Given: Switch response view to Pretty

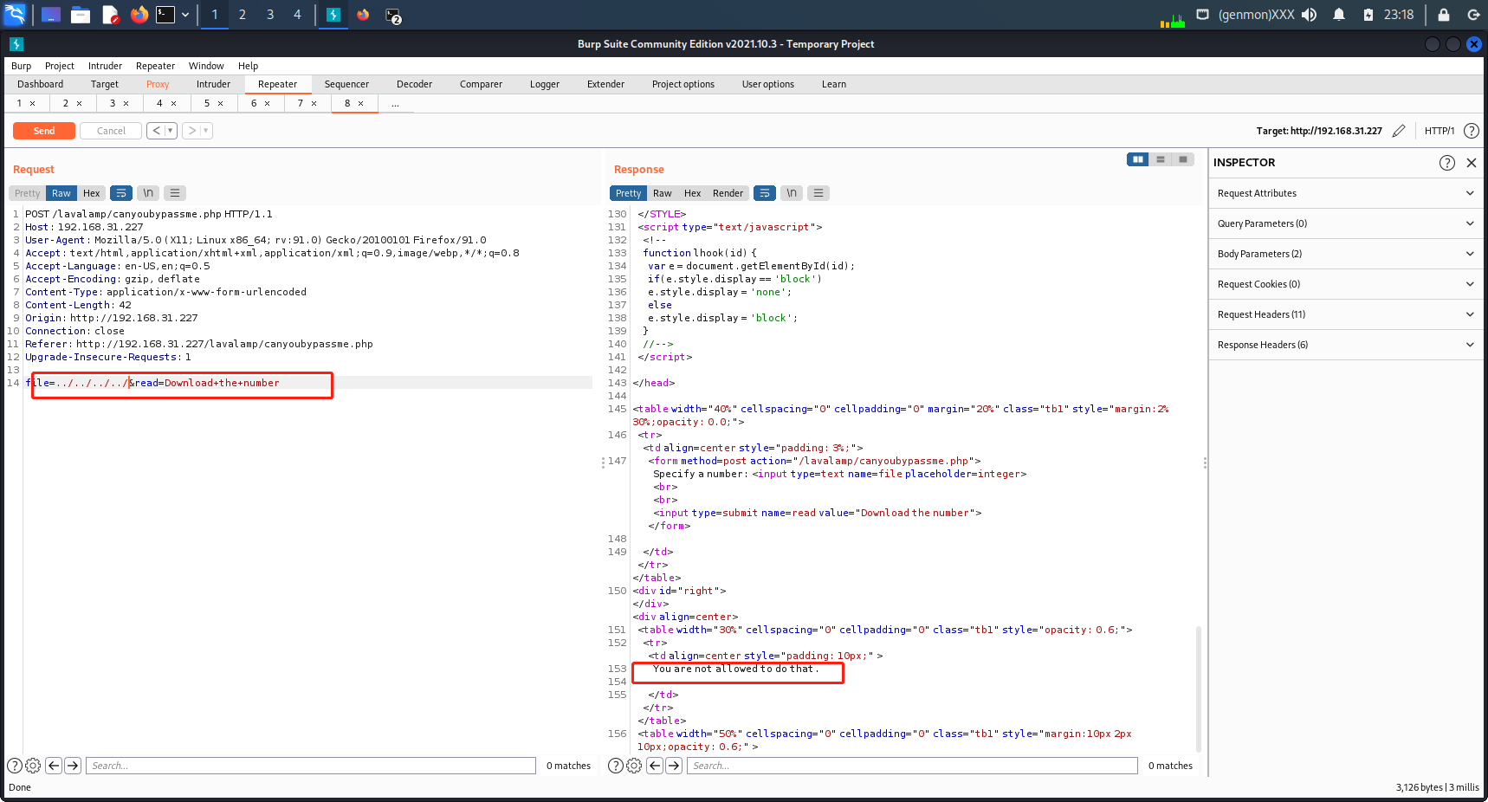Looking at the screenshot, I should (629, 193).
